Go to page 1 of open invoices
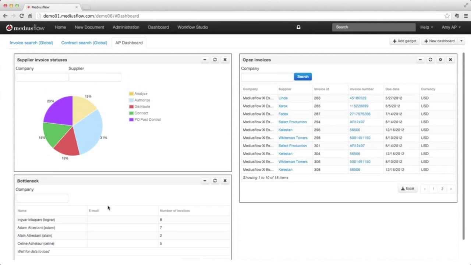The width and height of the screenshot is (471, 265). click(433, 189)
